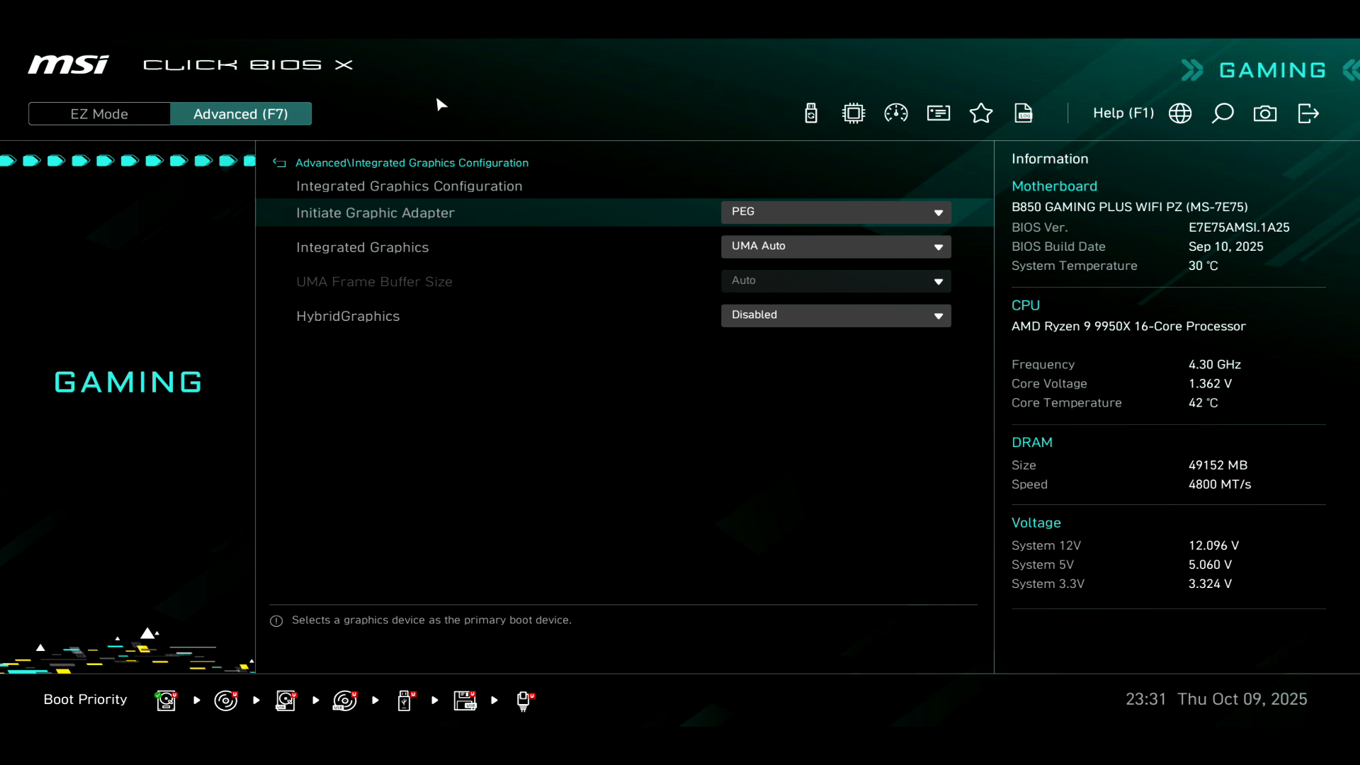Open the search magnifier icon
Image resolution: width=1360 pixels, height=765 pixels.
coord(1223,113)
